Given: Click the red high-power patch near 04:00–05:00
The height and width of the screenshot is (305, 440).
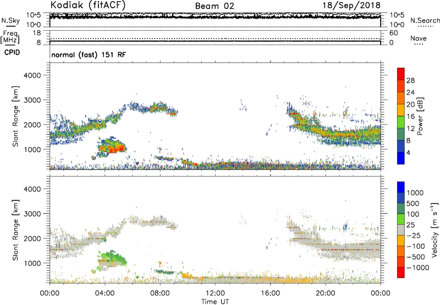Looking at the screenshot, I should [116, 148].
